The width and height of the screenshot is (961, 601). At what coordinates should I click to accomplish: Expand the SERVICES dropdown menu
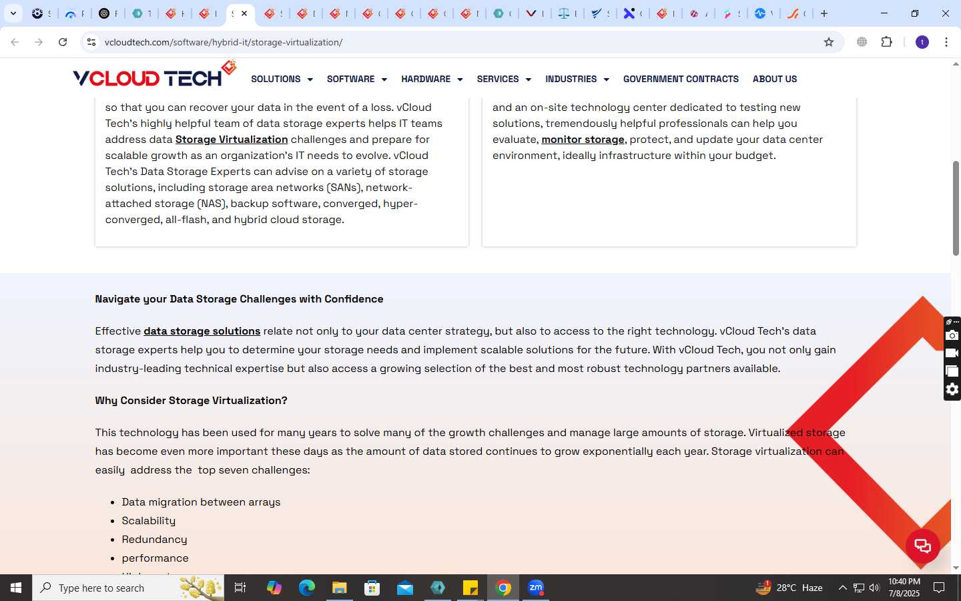coord(504,79)
